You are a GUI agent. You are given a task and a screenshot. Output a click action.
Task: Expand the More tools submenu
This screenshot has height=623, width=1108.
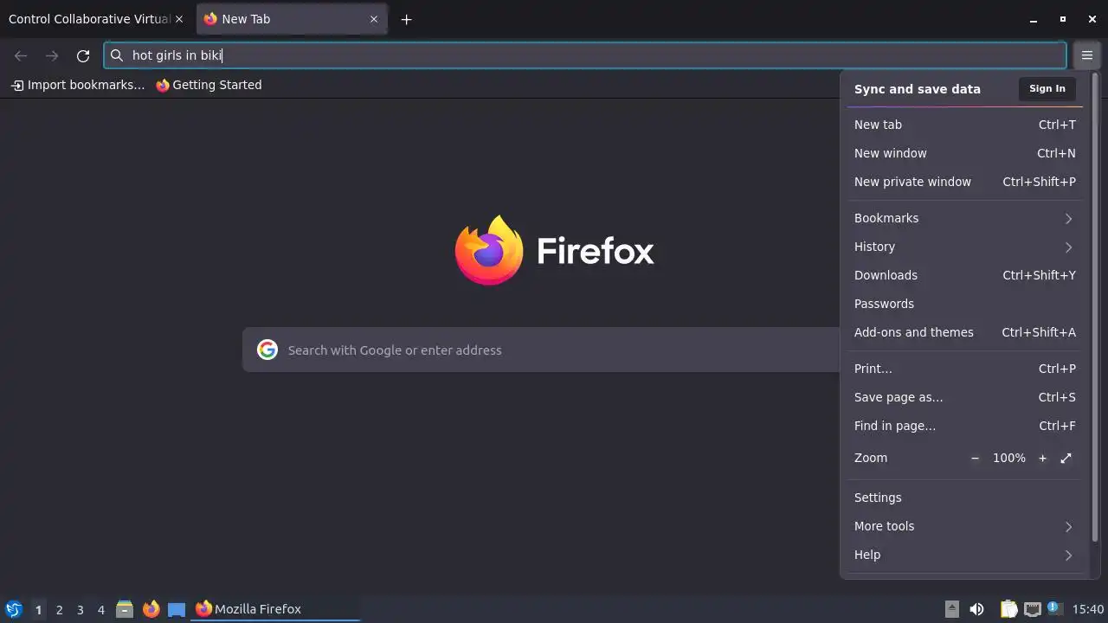click(964, 526)
